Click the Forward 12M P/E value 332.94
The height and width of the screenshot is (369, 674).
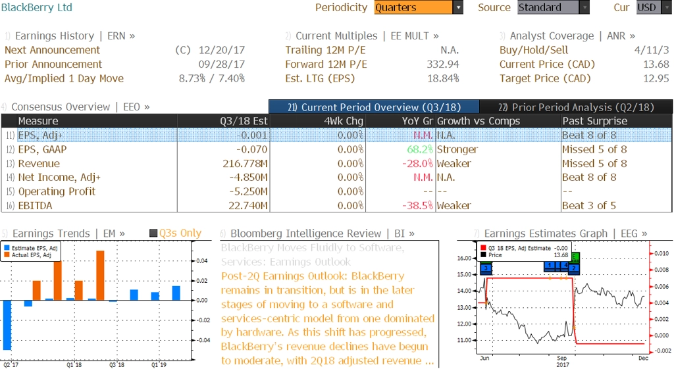coord(443,64)
